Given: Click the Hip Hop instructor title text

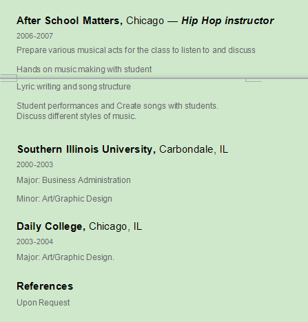Looking at the screenshot, I should coord(227,21).
